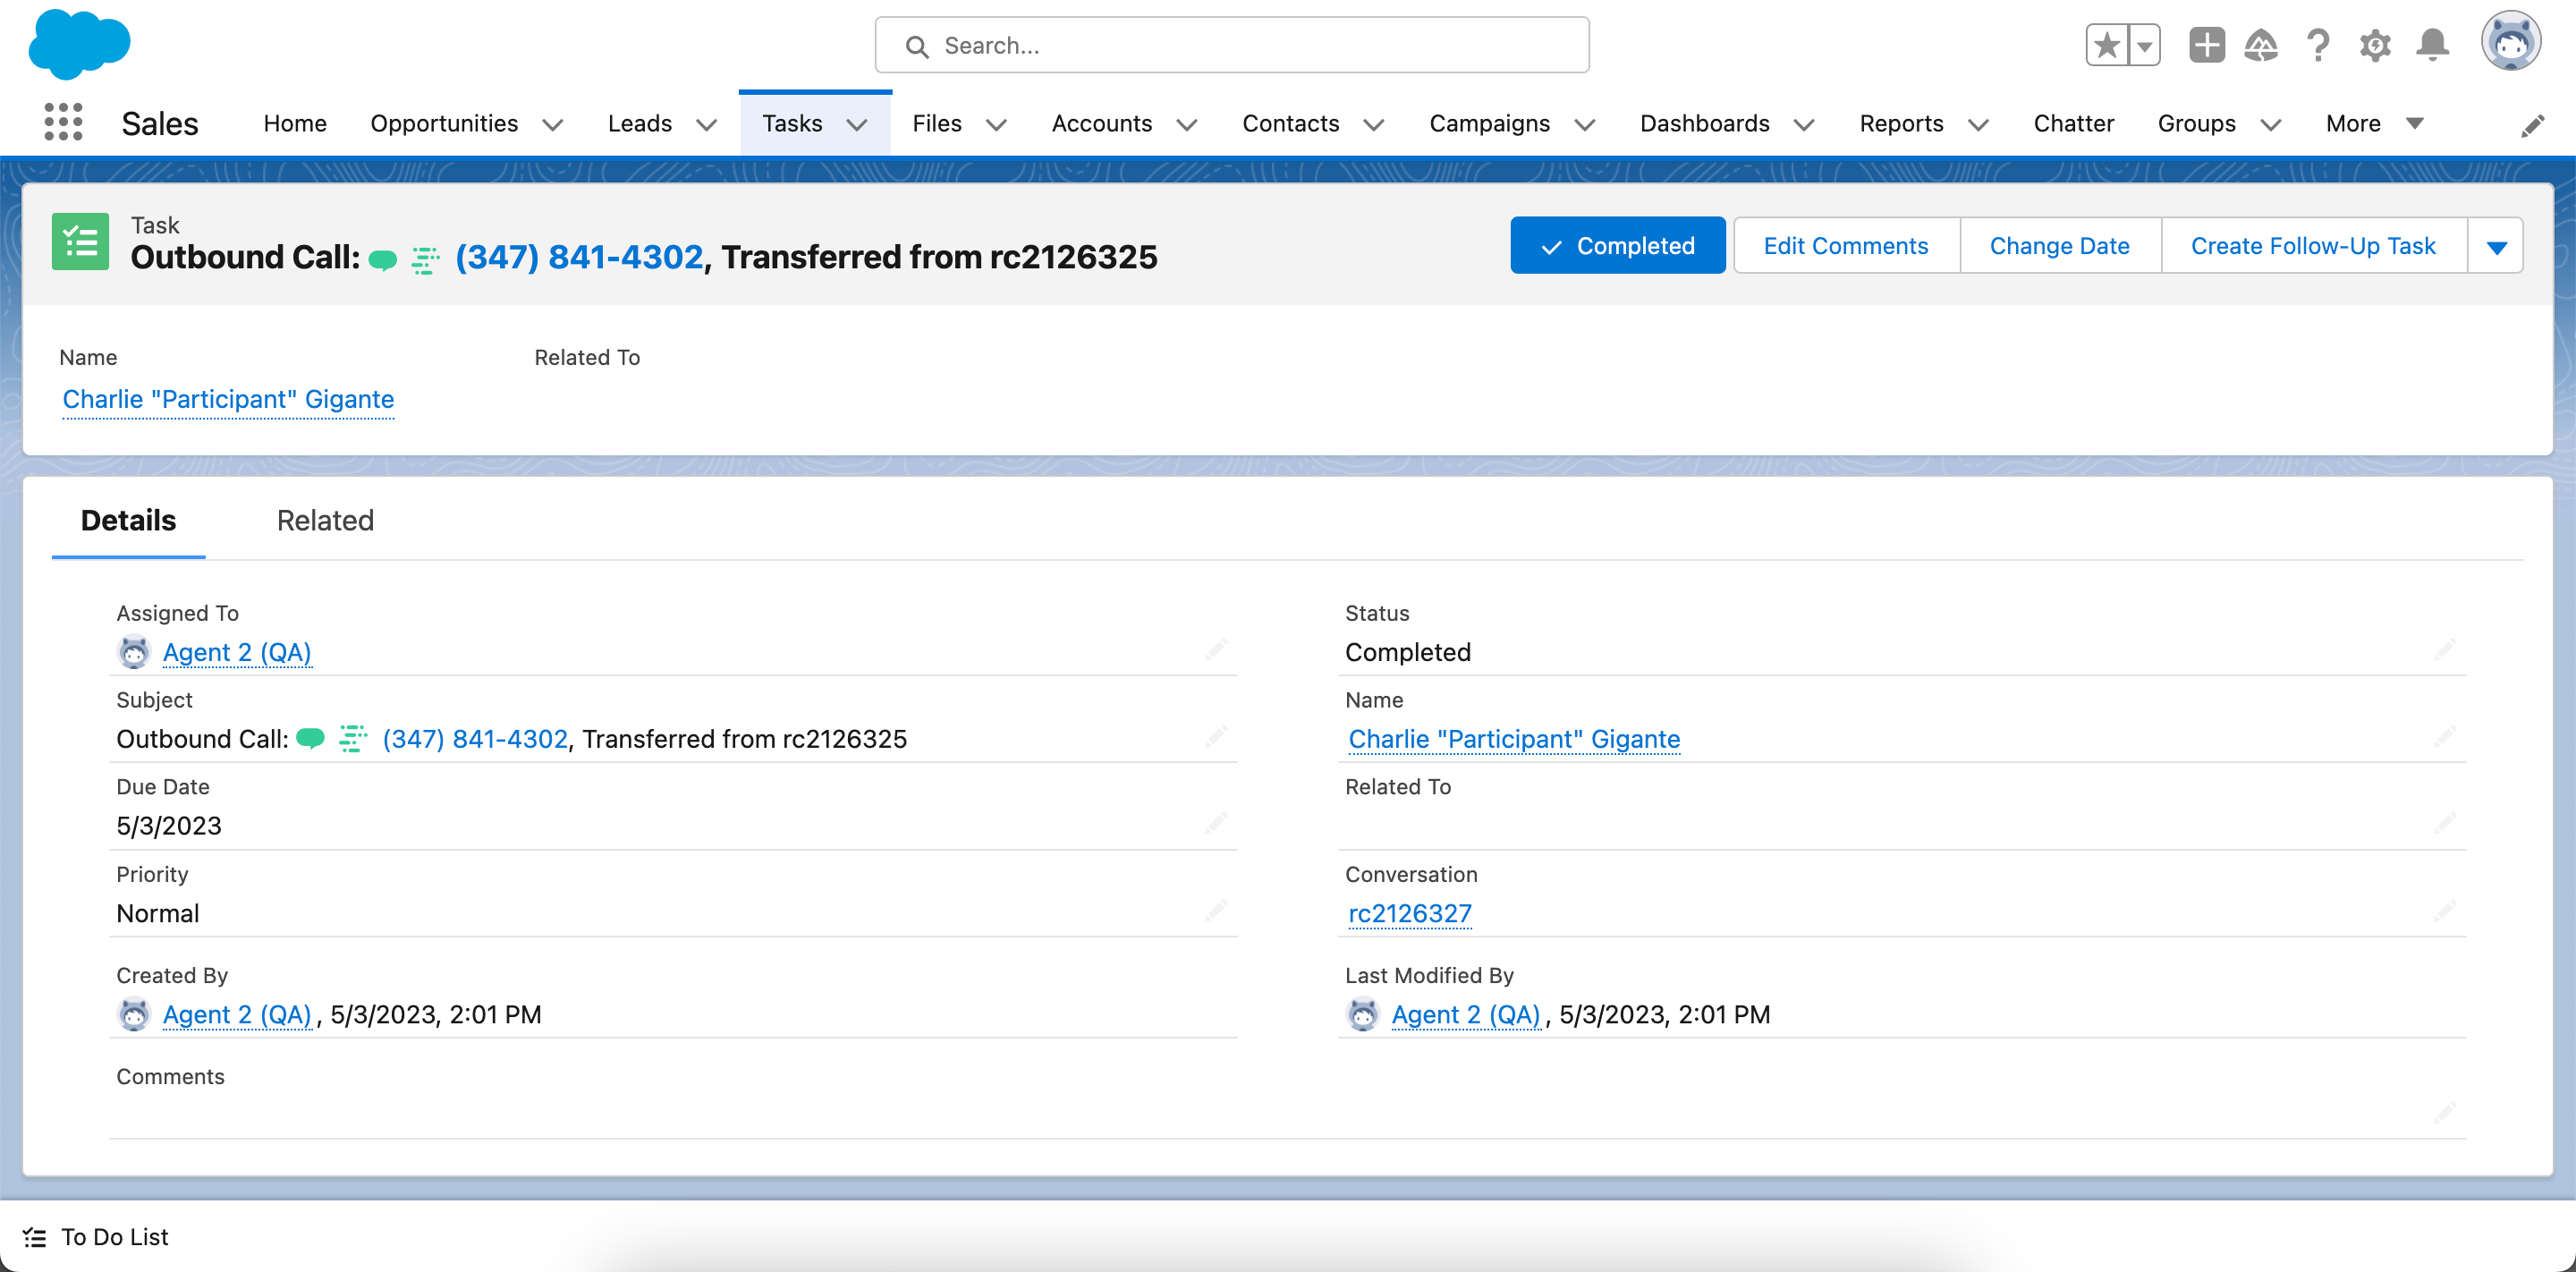Viewport: 2576px width, 1272px height.
Task: Expand the favorites list dropdown arrow
Action: click(2144, 45)
